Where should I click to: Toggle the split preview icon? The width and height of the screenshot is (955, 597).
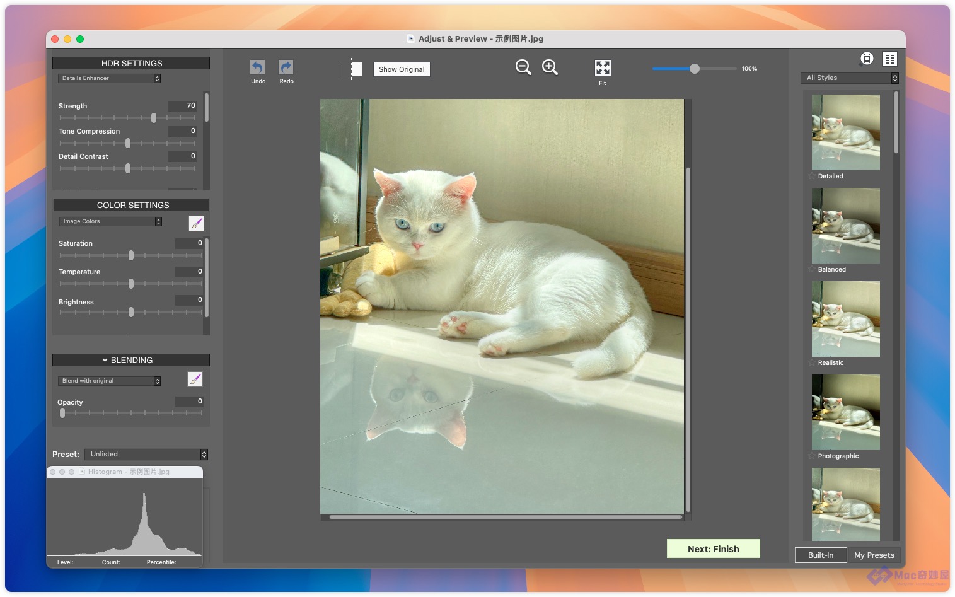[352, 69]
